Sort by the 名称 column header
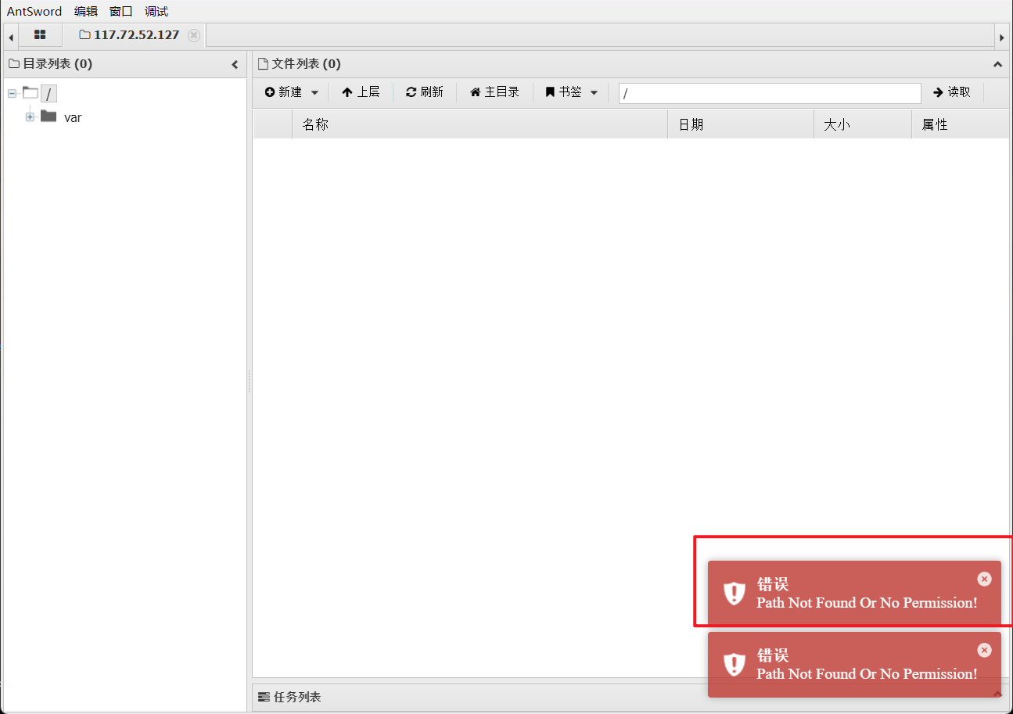This screenshot has height=714, width=1013. (x=480, y=124)
